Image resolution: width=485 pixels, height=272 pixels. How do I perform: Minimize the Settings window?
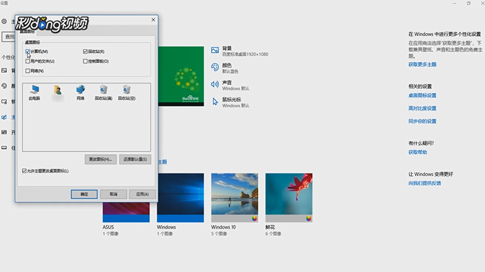(x=455, y=3)
